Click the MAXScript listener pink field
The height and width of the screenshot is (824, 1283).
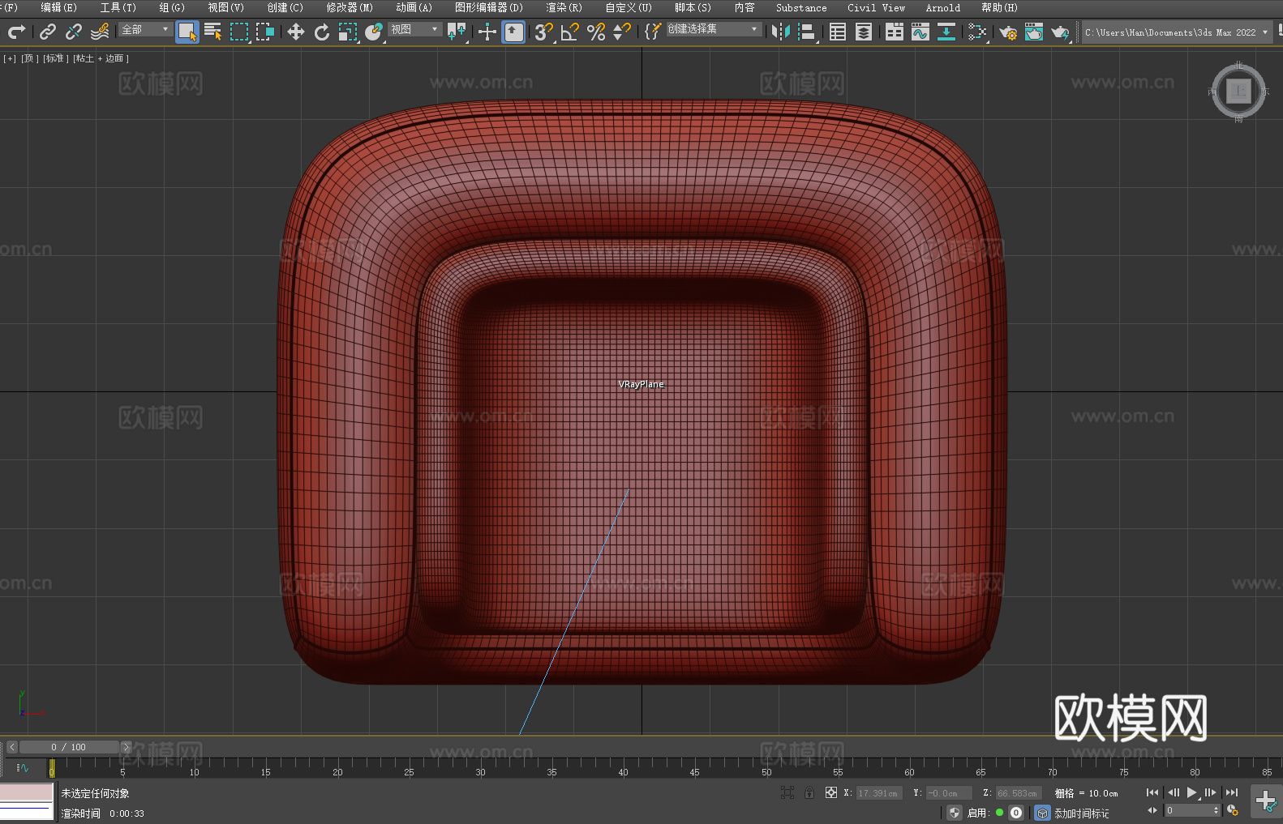tap(27, 792)
